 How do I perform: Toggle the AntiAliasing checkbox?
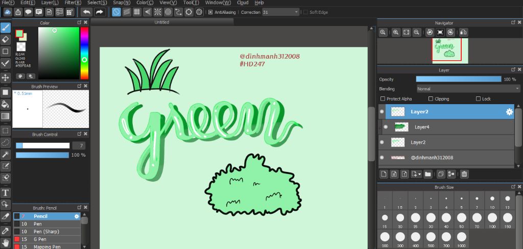(210, 12)
